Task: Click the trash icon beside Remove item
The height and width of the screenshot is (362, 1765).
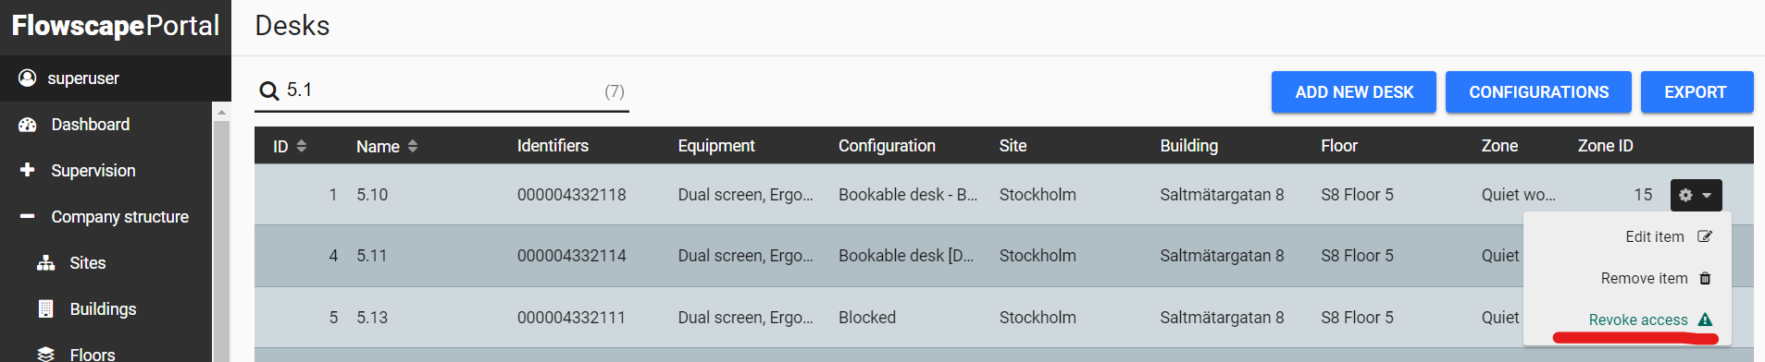Action: point(1705,278)
